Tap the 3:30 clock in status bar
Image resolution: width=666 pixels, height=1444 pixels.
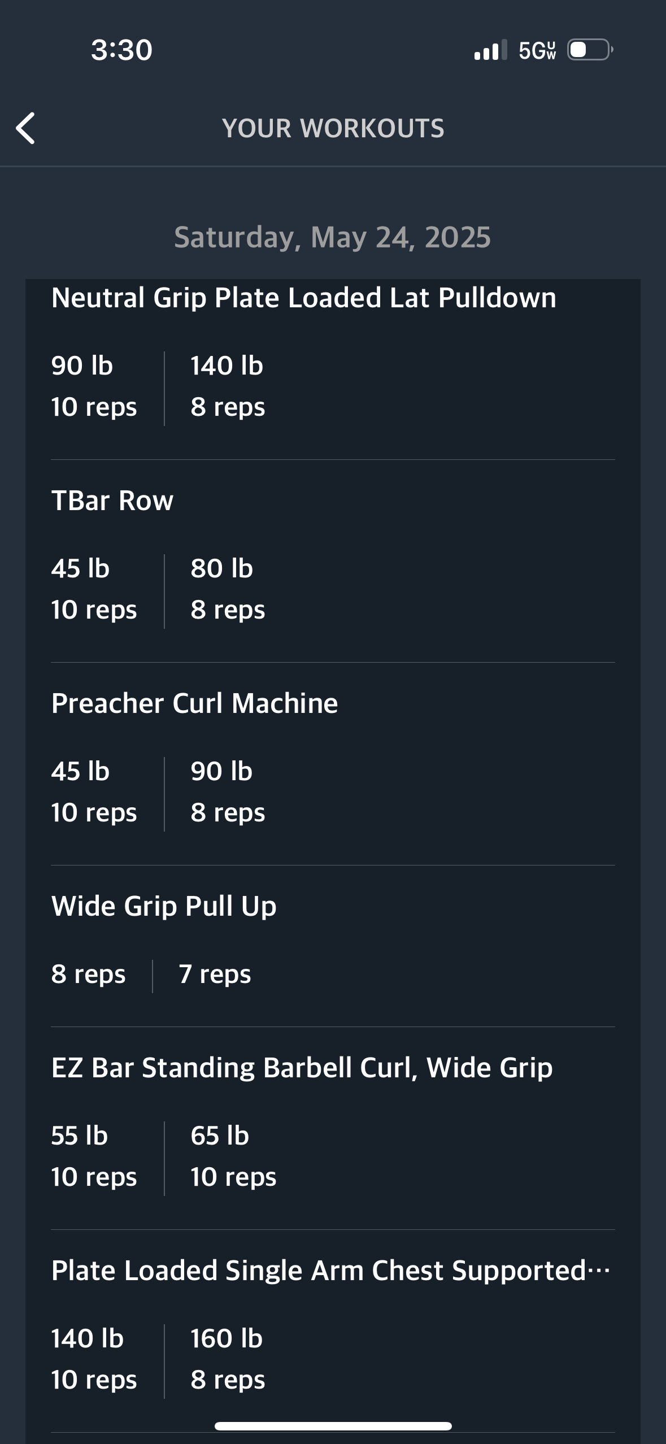click(121, 50)
